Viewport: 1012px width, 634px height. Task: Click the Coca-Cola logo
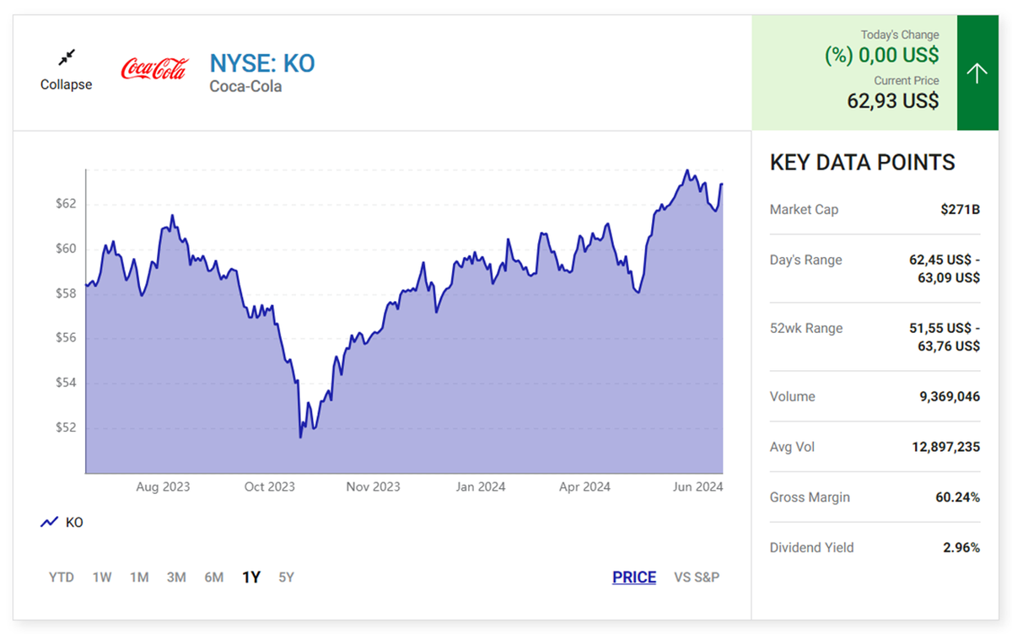click(x=153, y=69)
